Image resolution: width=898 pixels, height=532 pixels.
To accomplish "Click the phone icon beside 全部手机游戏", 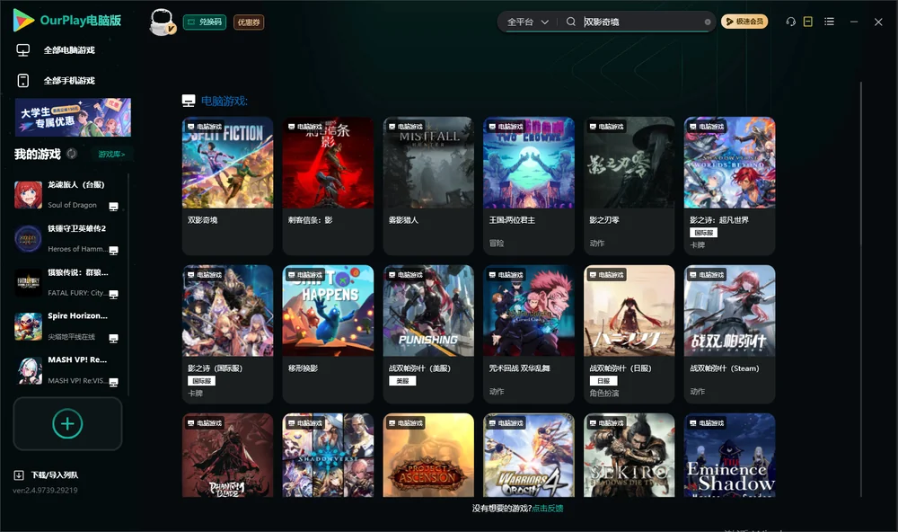I will pyautogui.click(x=23, y=81).
